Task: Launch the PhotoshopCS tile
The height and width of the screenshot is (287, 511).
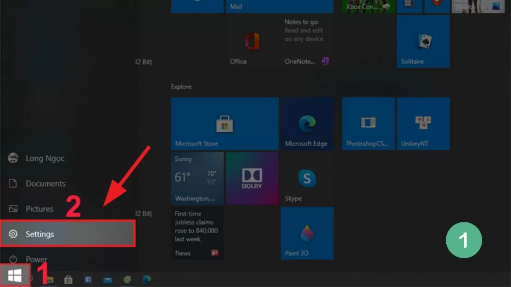Action: [x=368, y=123]
